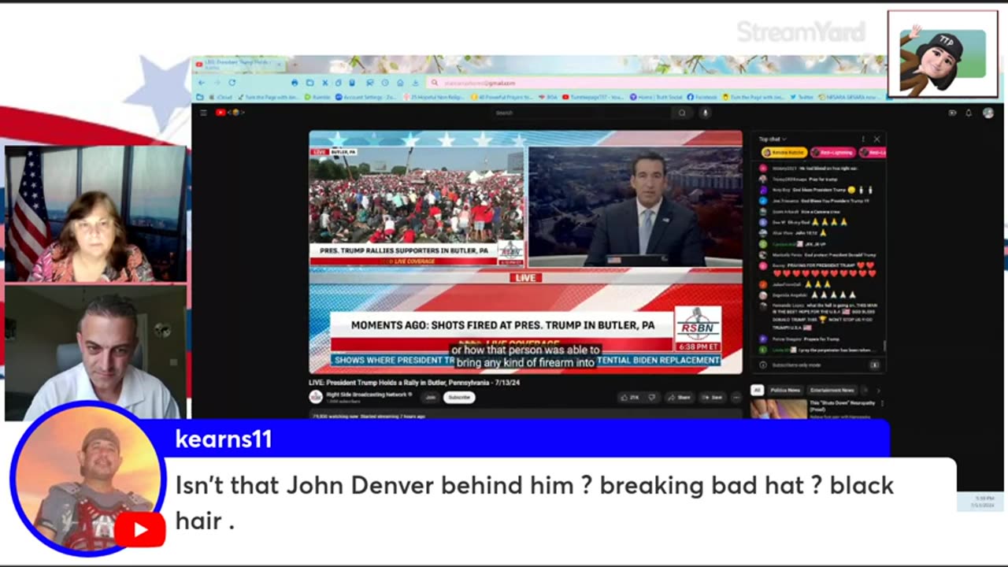Click the YouTube search input field
This screenshot has width=1008, height=567.
click(x=581, y=113)
